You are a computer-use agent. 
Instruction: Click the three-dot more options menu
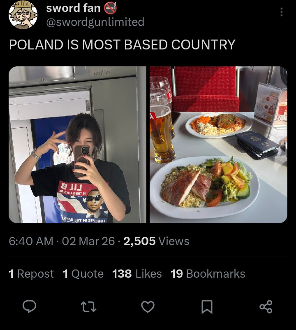click(281, 12)
